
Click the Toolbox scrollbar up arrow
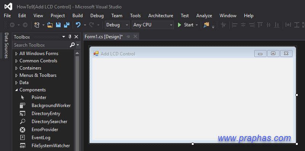point(77,53)
